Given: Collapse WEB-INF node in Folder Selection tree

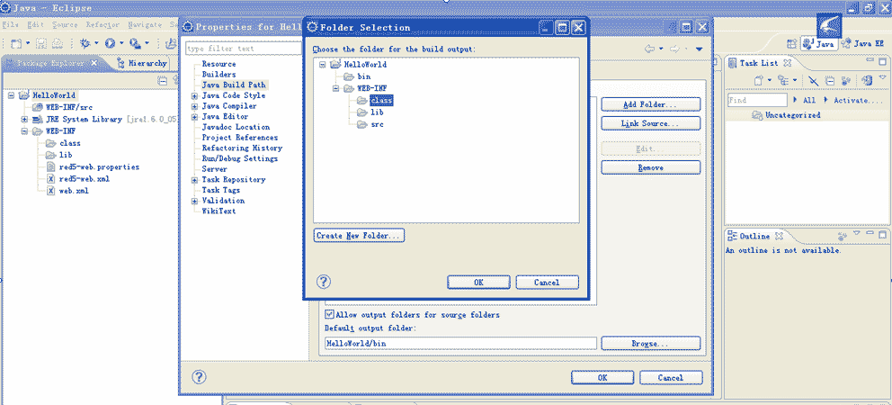Looking at the screenshot, I should (335, 88).
